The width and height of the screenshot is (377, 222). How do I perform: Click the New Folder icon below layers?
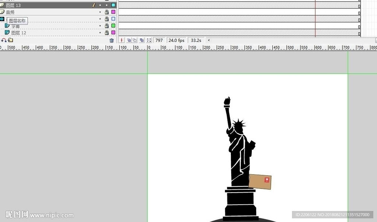click(10, 40)
